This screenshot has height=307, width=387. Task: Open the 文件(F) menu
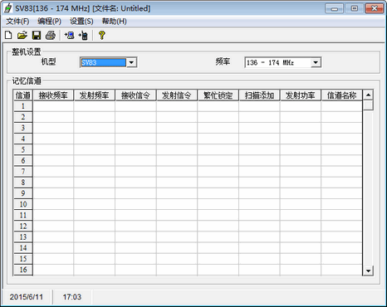pos(17,22)
